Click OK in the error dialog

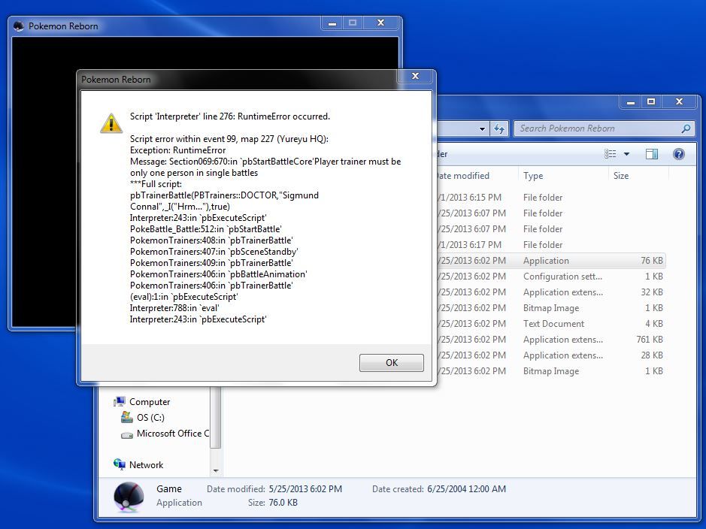point(391,363)
